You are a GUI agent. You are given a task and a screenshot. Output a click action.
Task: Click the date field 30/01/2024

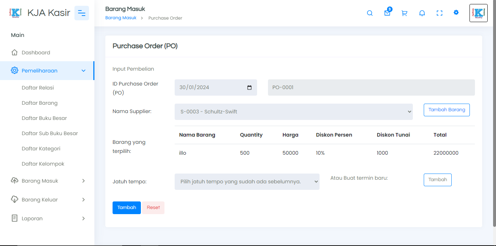coord(216,87)
